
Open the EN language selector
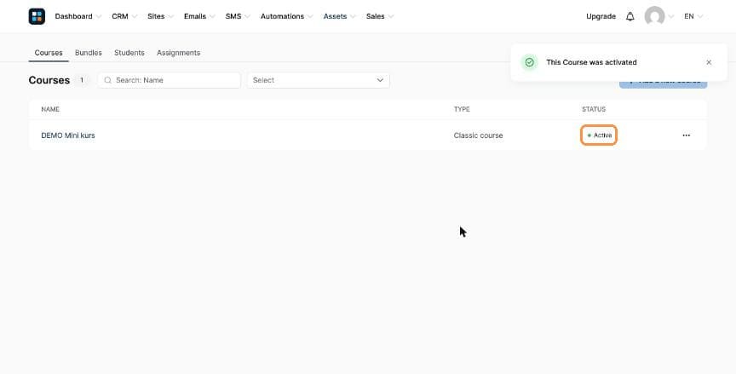(x=693, y=16)
